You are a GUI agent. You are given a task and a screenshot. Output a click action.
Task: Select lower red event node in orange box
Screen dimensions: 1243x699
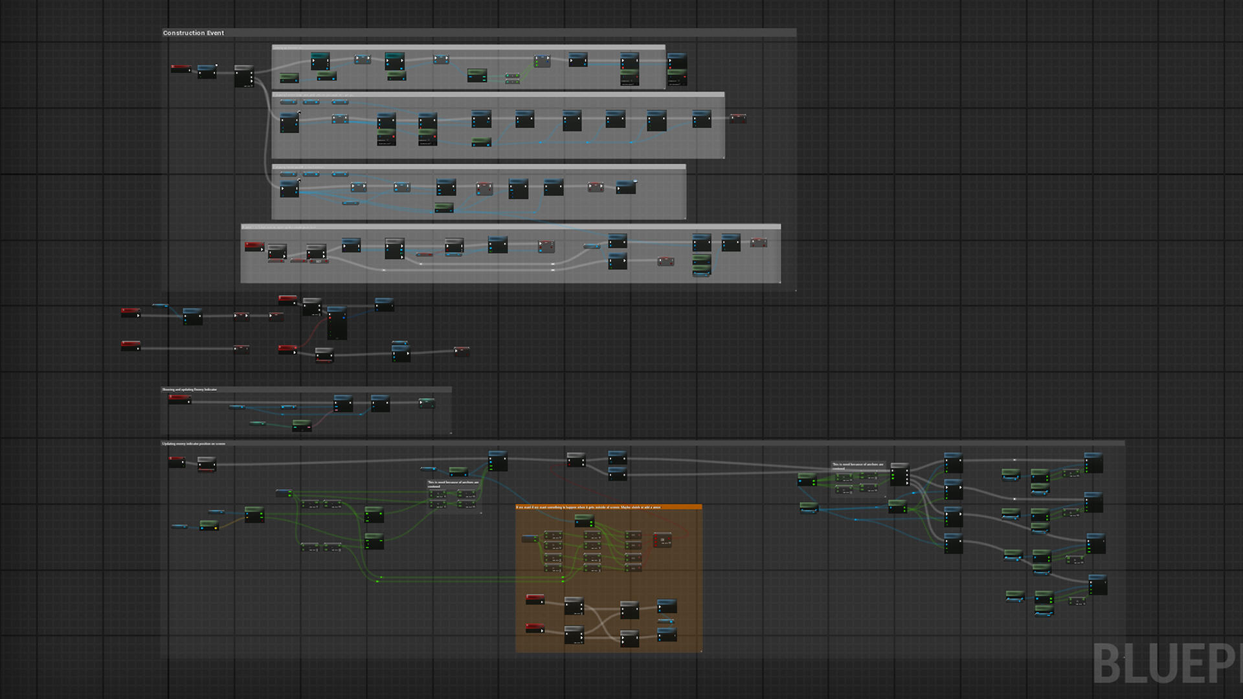click(x=535, y=628)
